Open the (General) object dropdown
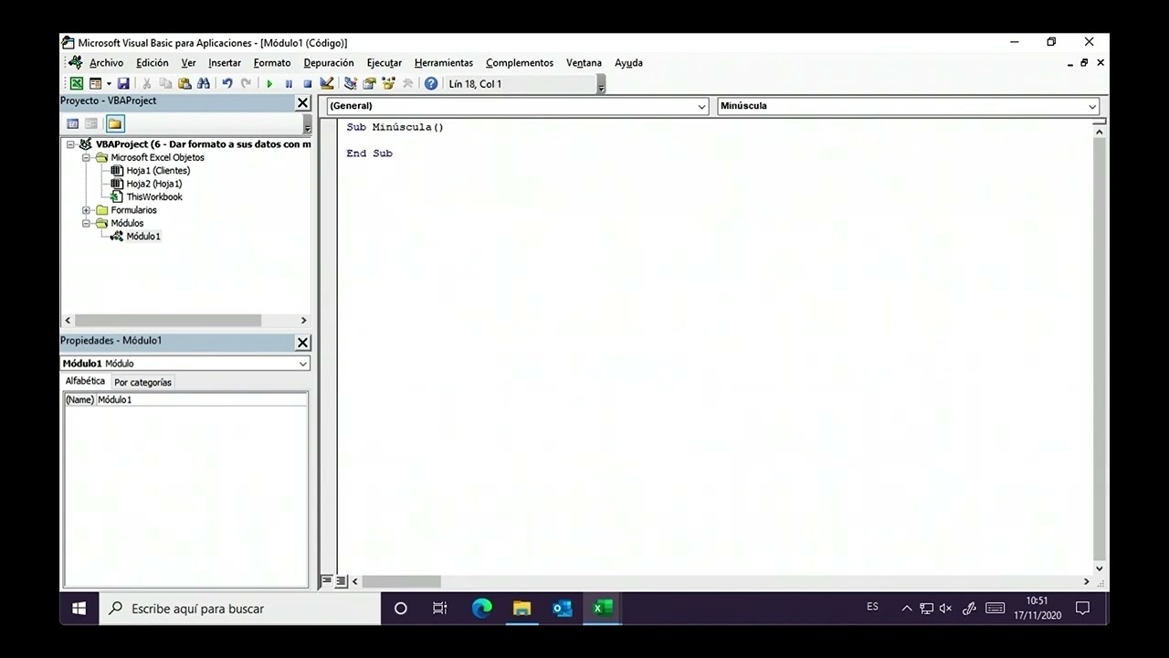 pyautogui.click(x=701, y=107)
